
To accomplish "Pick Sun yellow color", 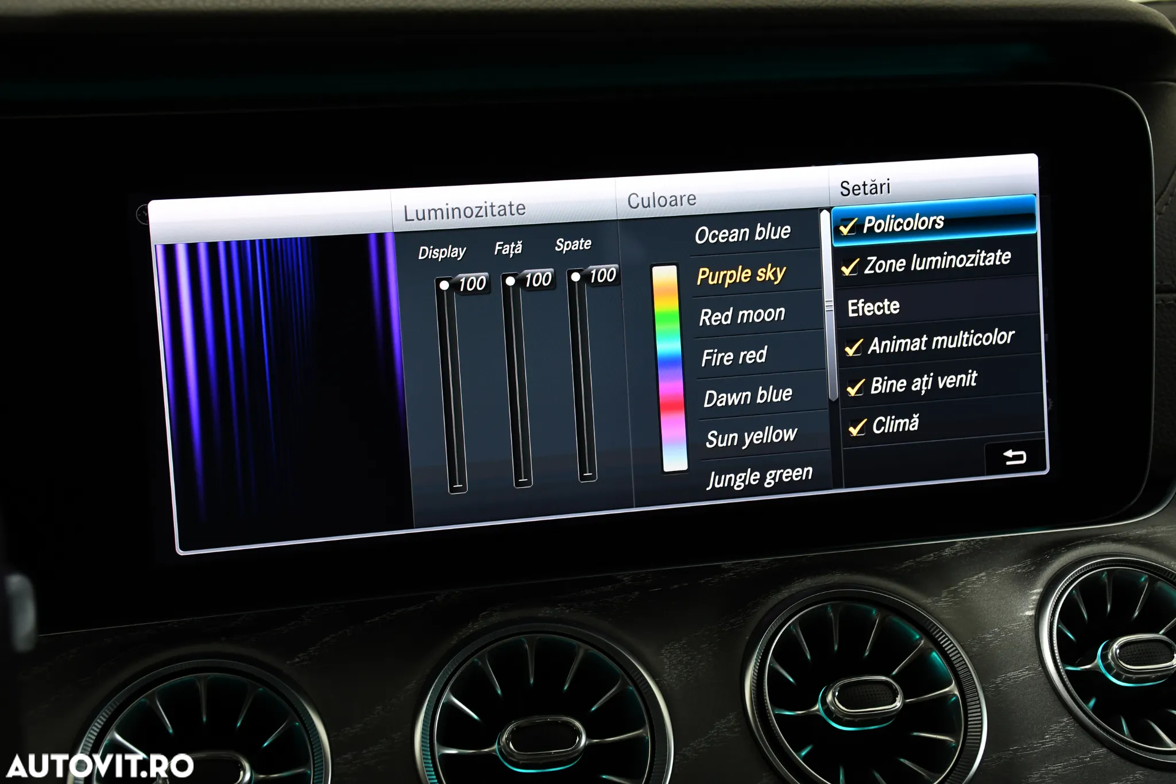I will click(751, 437).
